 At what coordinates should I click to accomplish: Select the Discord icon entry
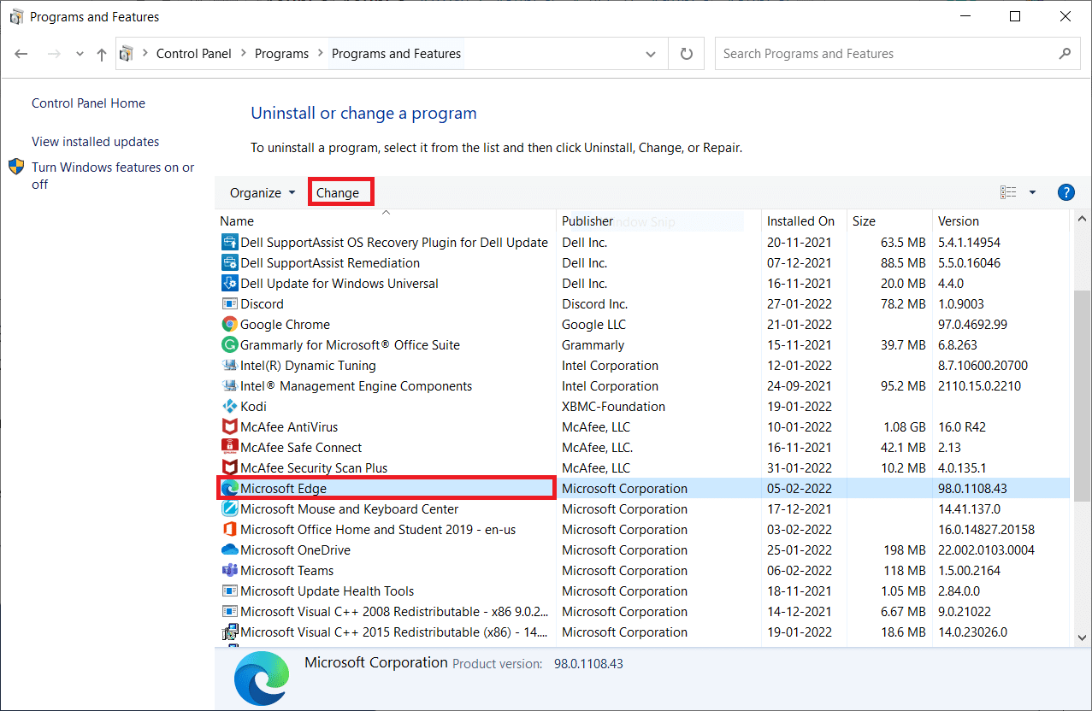tap(229, 304)
